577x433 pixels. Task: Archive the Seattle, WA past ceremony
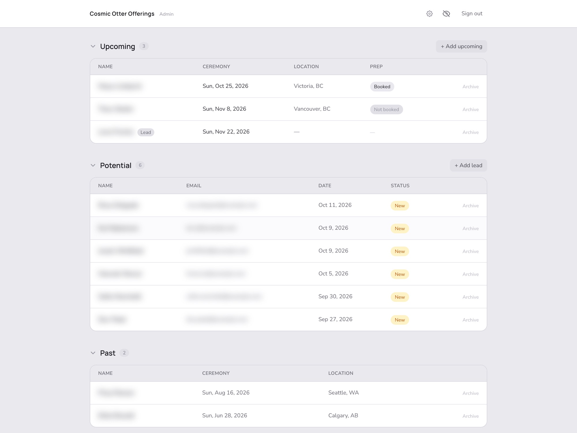coord(471,393)
